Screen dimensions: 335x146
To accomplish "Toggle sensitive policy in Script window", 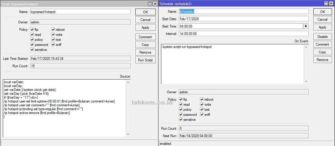I will [x=32, y=49].
